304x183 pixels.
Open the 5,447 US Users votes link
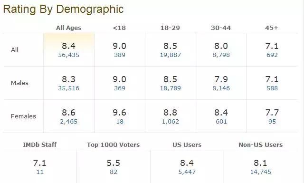click(x=187, y=172)
